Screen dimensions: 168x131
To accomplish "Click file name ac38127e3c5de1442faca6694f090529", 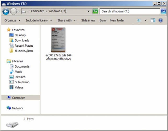I will (59, 57).
